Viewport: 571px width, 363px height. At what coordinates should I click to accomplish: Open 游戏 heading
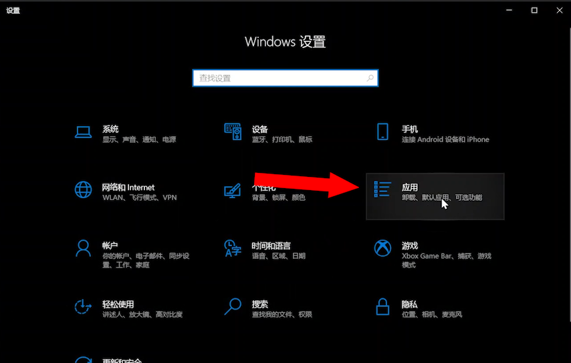click(x=410, y=246)
